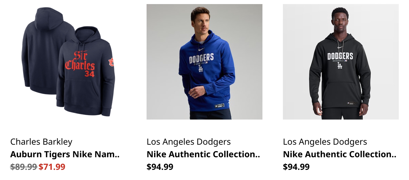Click the red $71.99 sale price

pyautogui.click(x=52, y=167)
